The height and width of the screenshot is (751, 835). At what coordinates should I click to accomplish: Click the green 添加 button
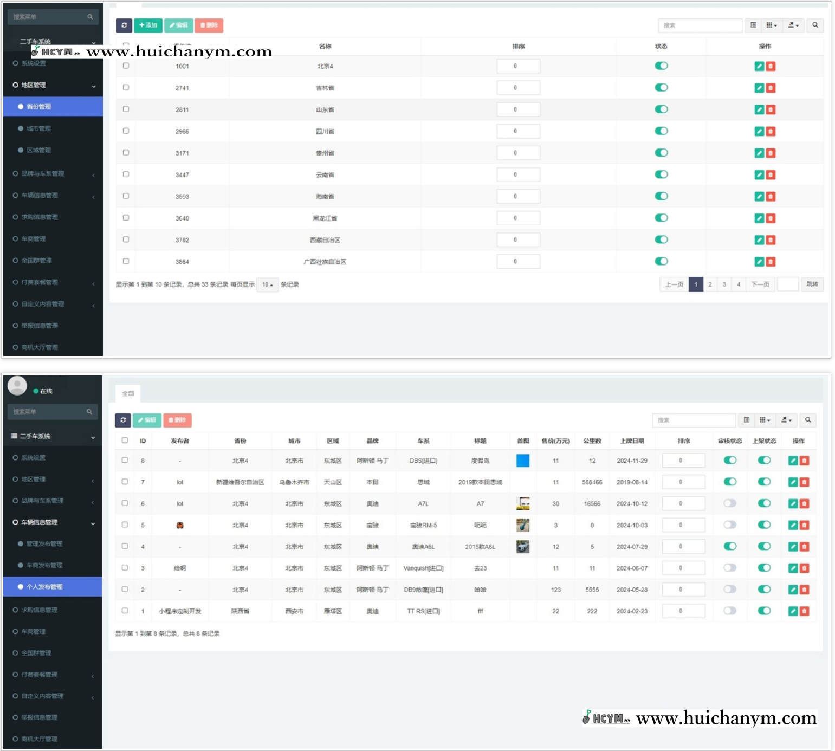[x=148, y=25]
